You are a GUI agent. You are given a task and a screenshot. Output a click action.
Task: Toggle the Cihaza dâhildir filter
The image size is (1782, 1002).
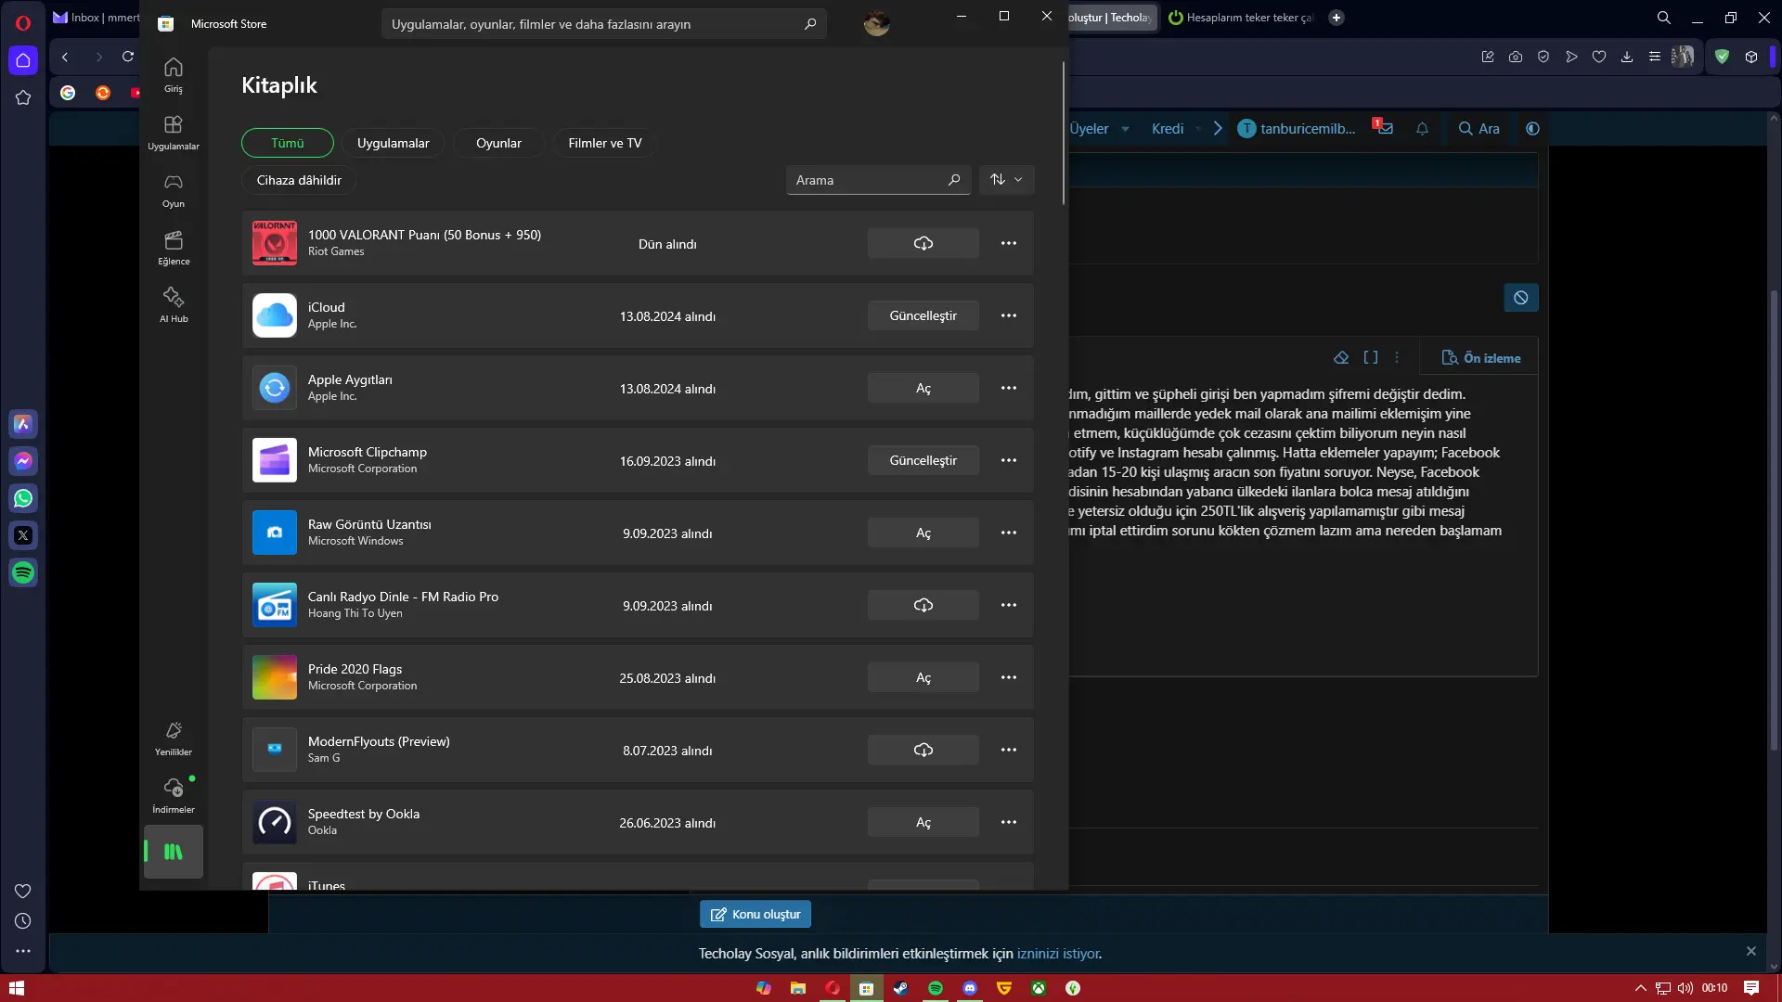pos(299,180)
